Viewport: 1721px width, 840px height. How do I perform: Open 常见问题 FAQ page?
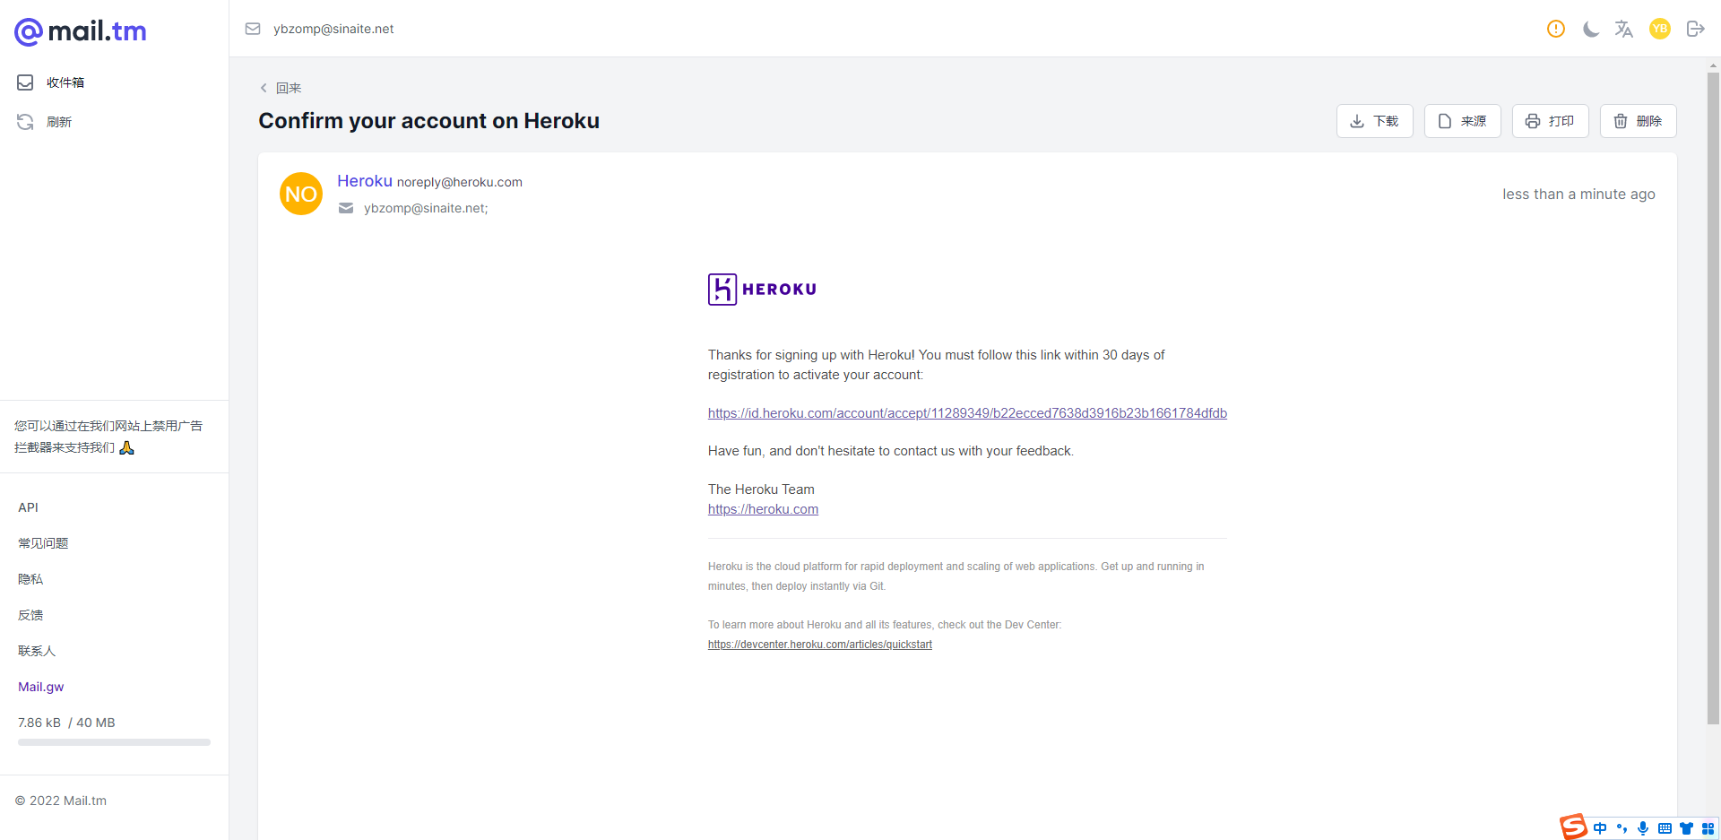(43, 543)
